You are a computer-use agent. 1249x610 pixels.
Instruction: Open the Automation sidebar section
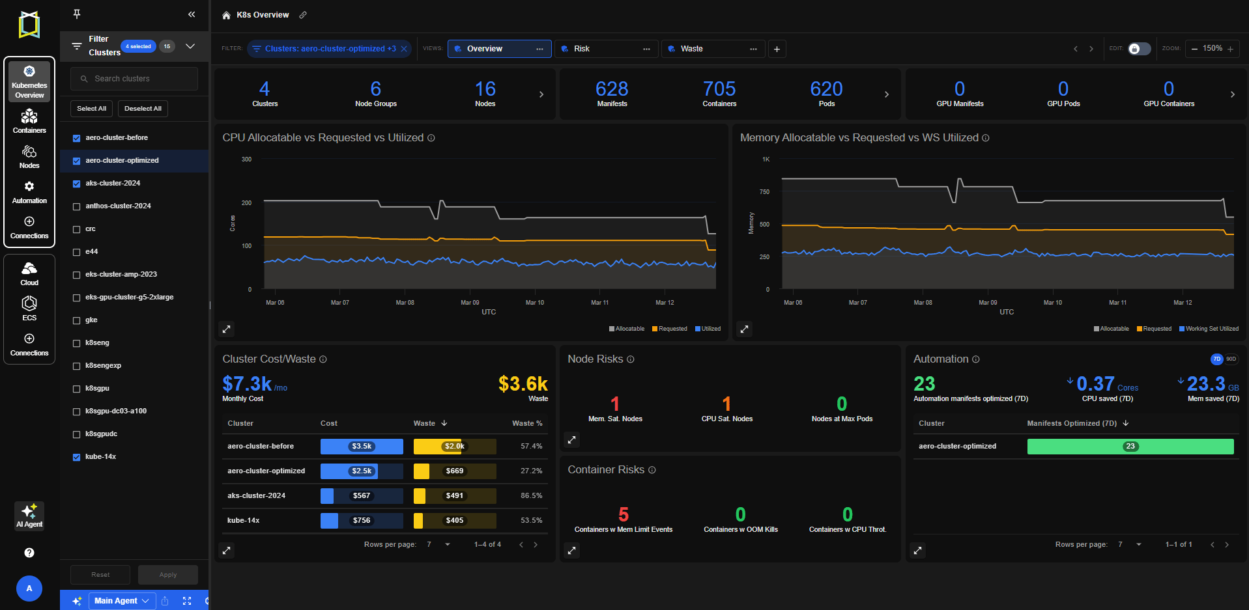[29, 192]
